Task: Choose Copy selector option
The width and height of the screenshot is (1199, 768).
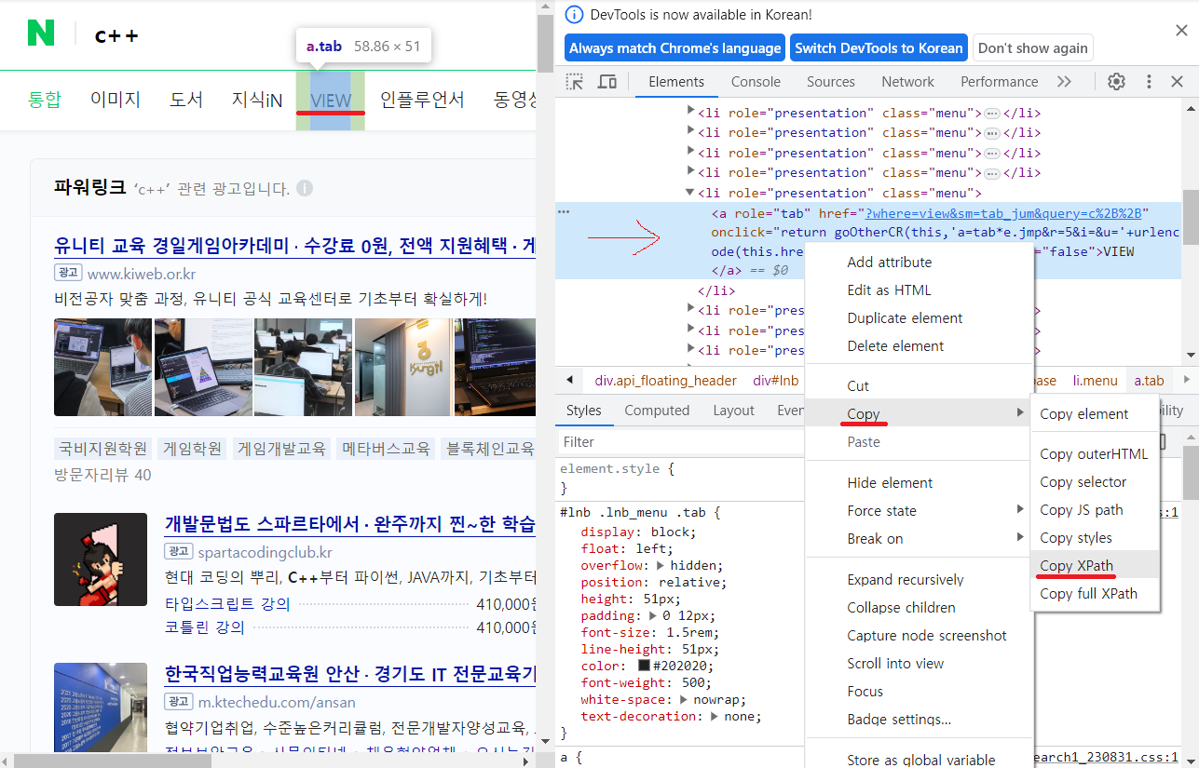Action: [1095, 481]
